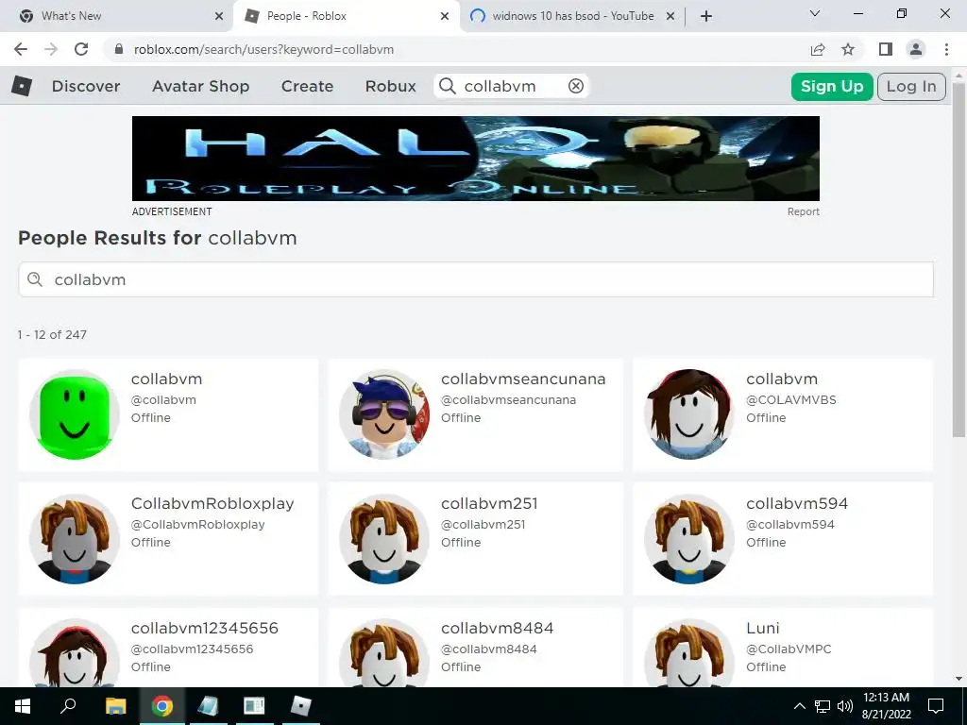967x725 pixels.
Task: Open the Chrome profile avatar icon
Action: (916, 49)
